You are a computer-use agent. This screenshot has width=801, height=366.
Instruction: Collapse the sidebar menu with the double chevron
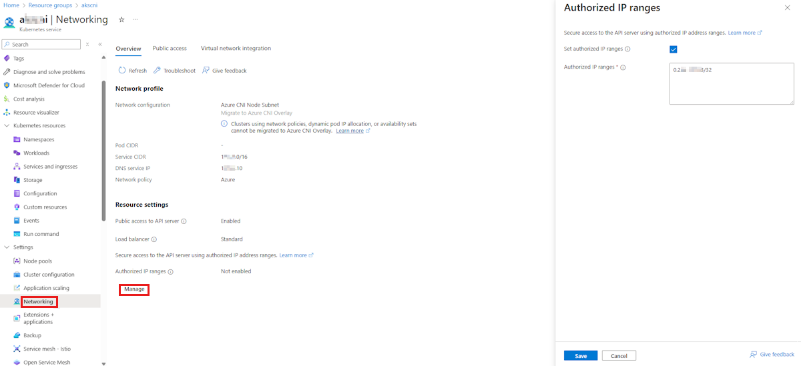100,45
